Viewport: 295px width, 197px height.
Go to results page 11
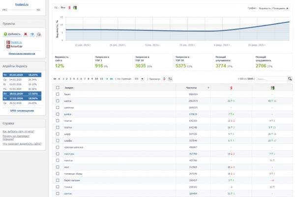pyautogui.click(x=102, y=79)
